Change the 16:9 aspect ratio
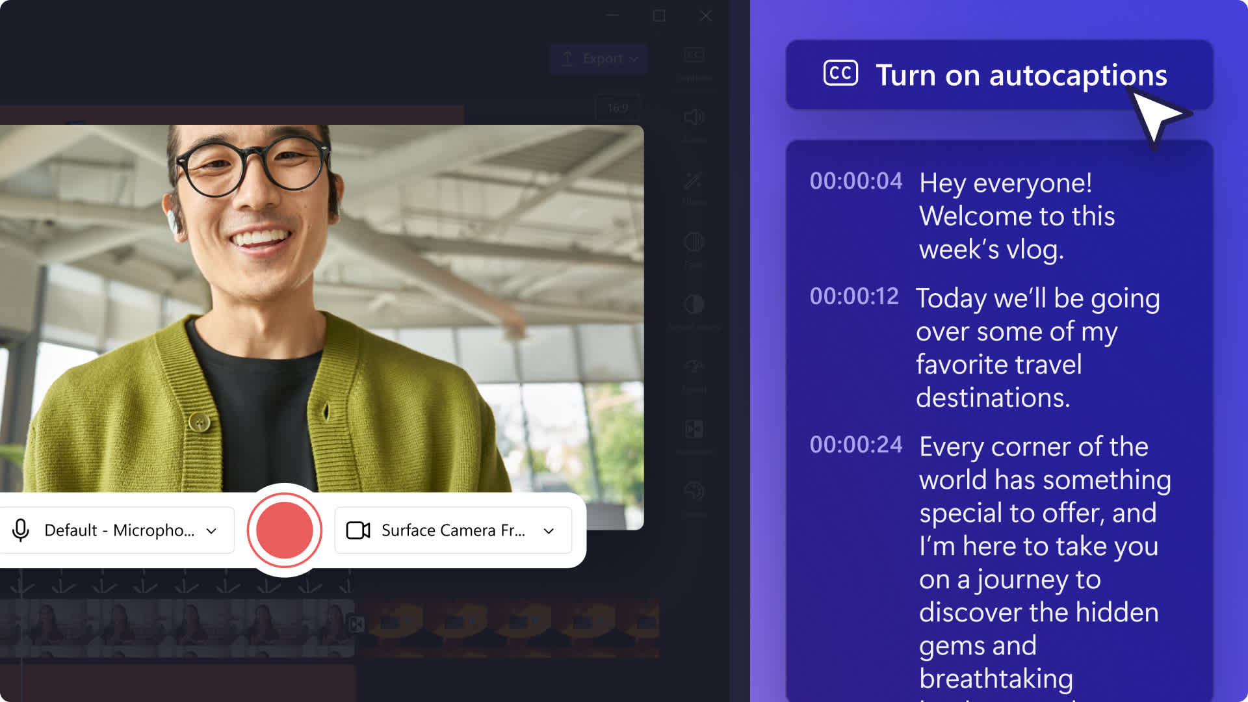The height and width of the screenshot is (702, 1248). [617, 107]
